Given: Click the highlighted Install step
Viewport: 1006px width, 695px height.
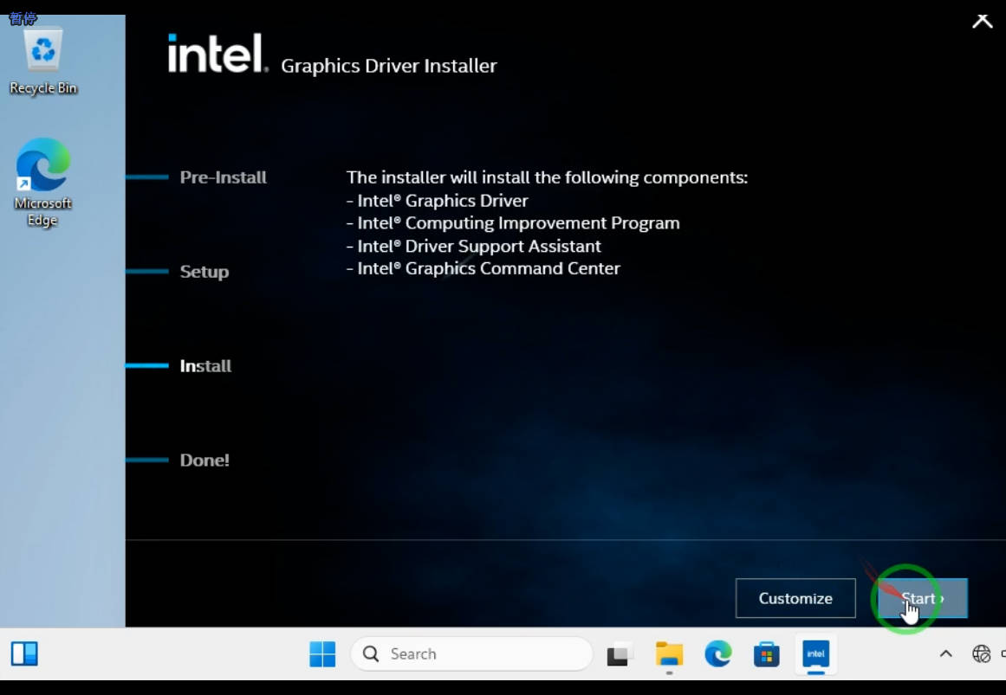Looking at the screenshot, I should [x=205, y=366].
